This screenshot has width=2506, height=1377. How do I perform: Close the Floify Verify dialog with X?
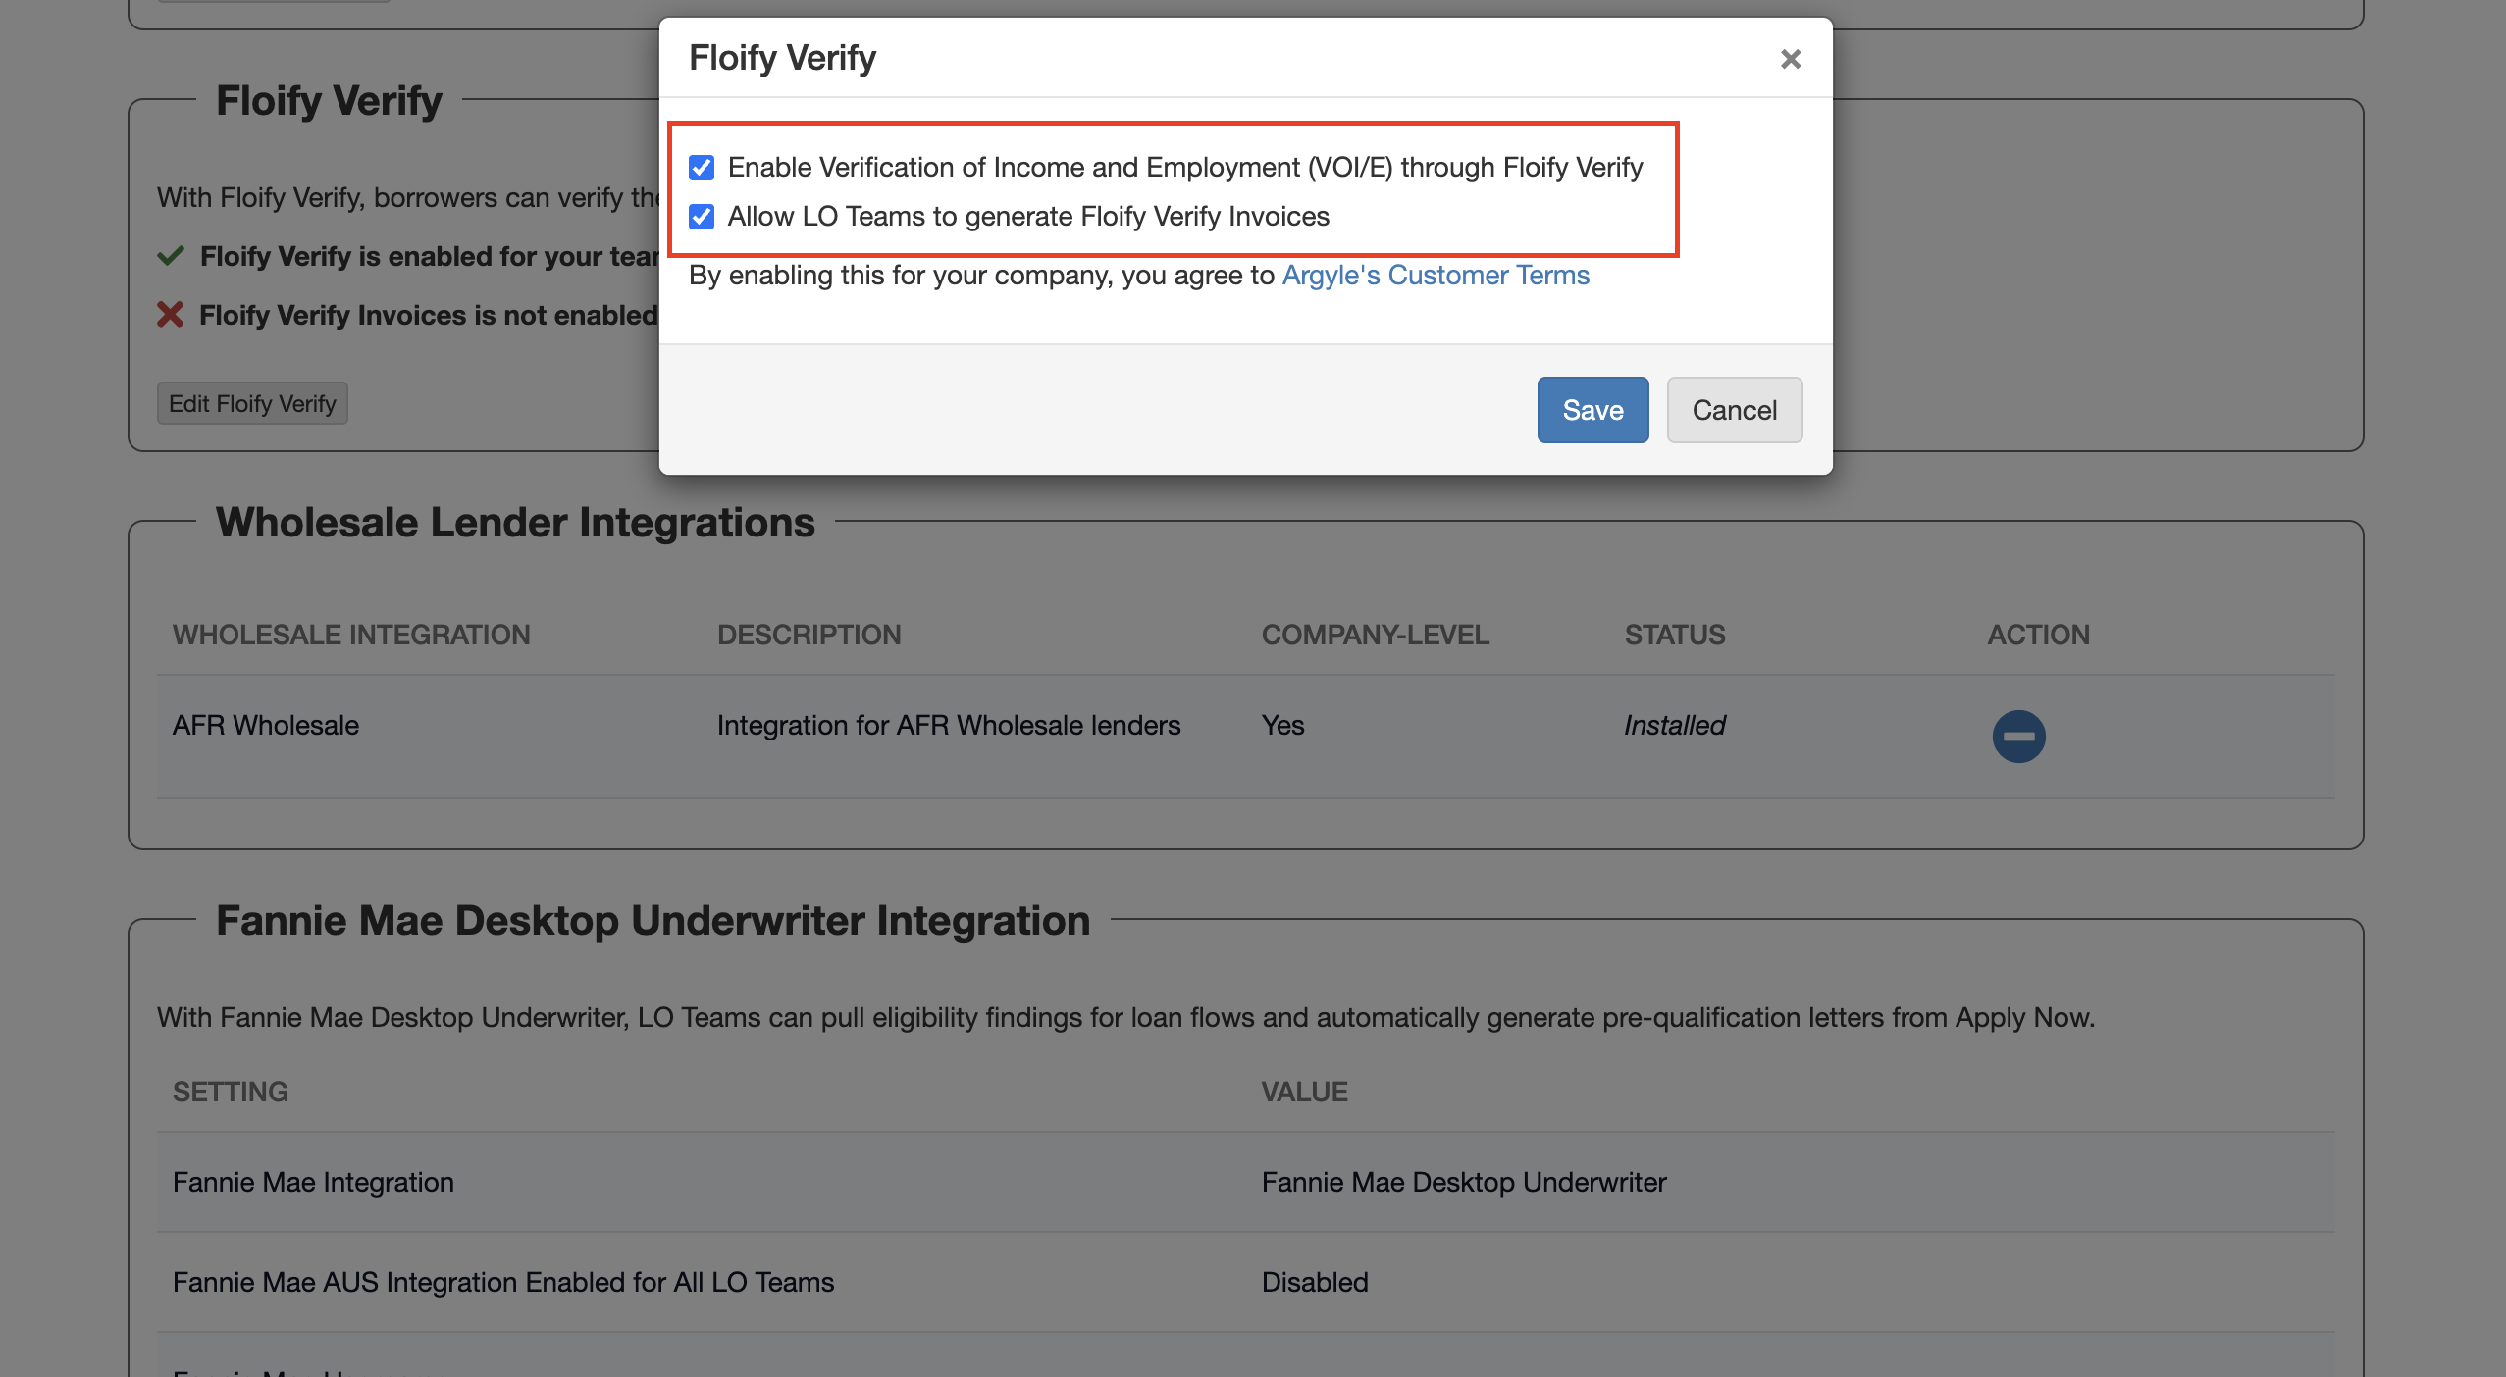point(1790,59)
